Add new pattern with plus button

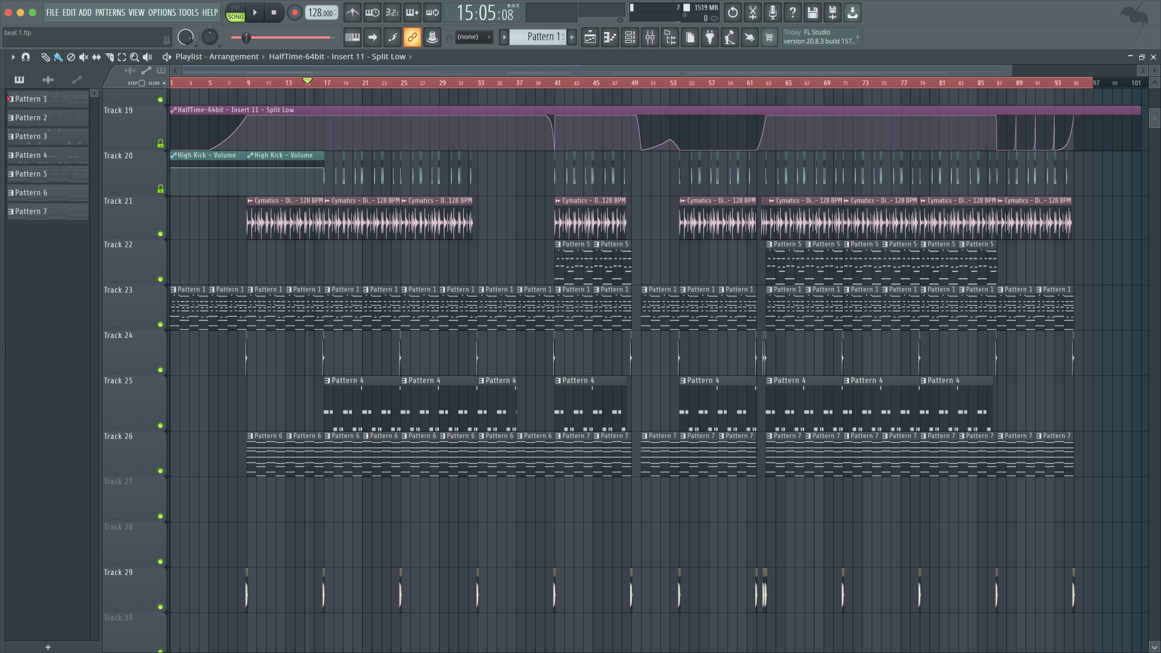coord(571,37)
